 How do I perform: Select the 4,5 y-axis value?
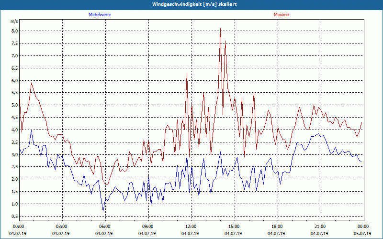[15, 118]
